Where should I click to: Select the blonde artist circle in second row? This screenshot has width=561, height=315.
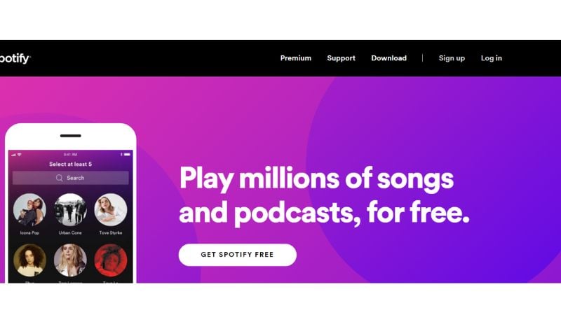click(x=70, y=260)
